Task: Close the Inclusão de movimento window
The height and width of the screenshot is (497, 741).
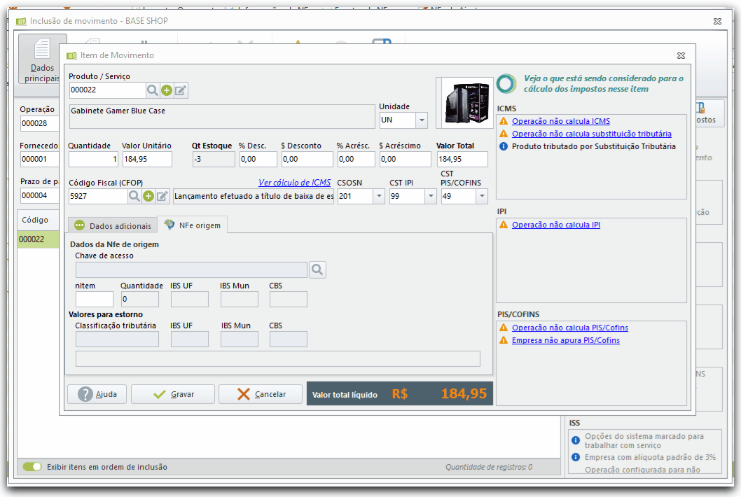Action: click(x=717, y=21)
